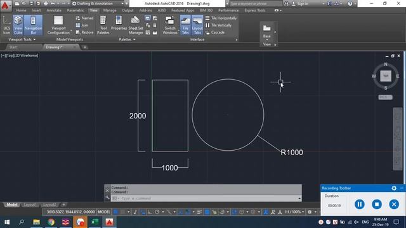Click the Named viewports button
The image size is (406, 228).
(84, 18)
